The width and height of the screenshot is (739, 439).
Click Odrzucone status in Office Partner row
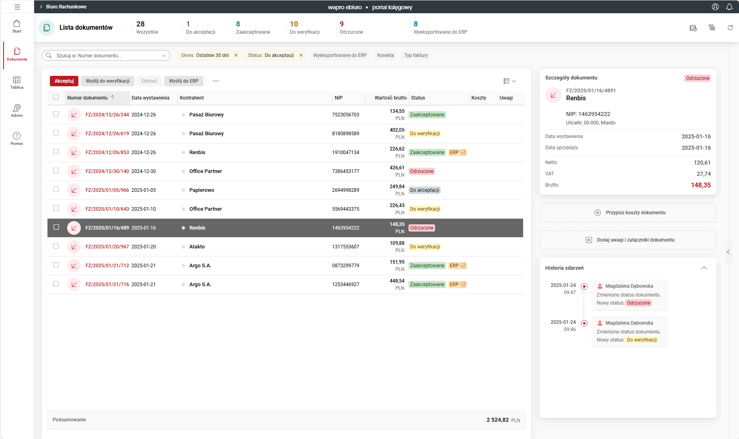422,171
